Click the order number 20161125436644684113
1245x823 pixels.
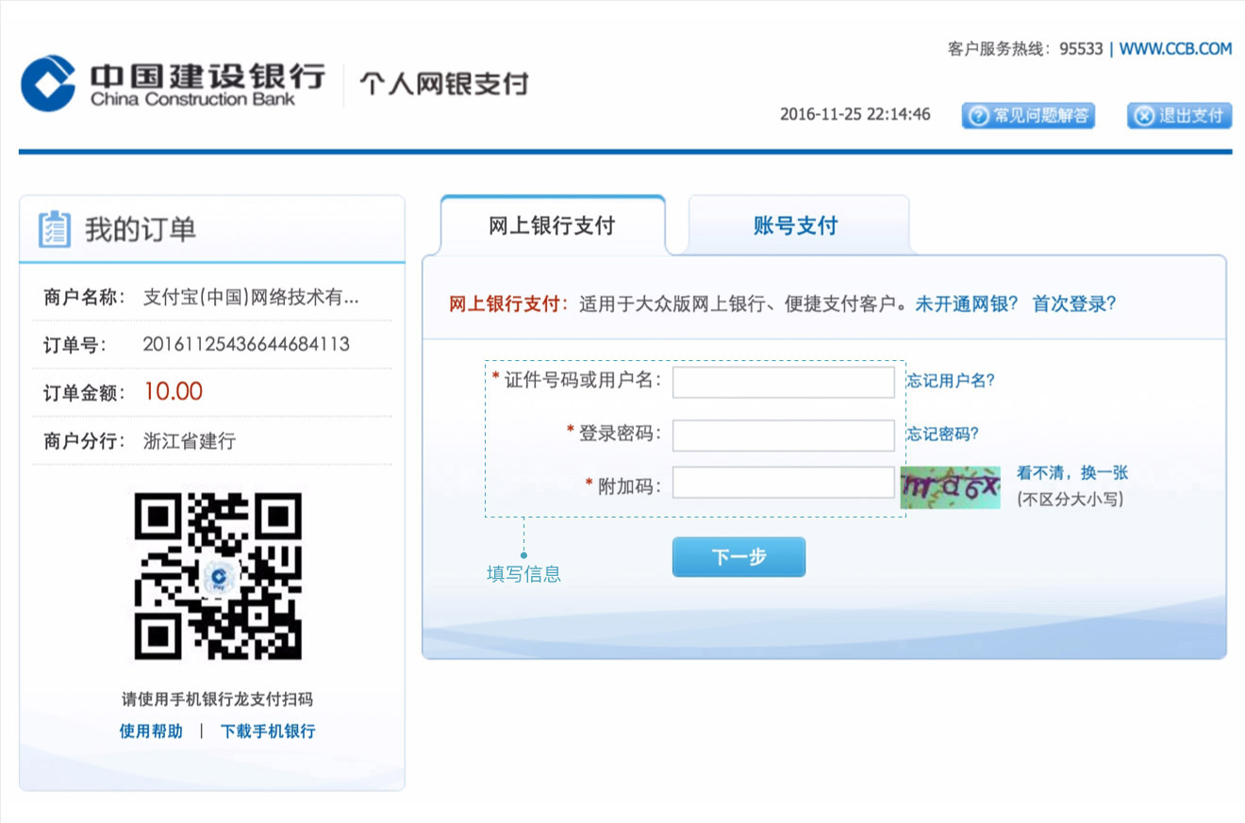(x=246, y=344)
